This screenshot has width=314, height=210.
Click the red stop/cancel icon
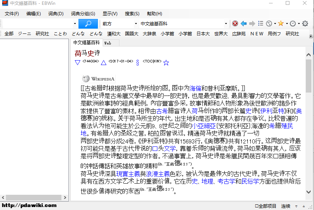[x=235, y=23]
